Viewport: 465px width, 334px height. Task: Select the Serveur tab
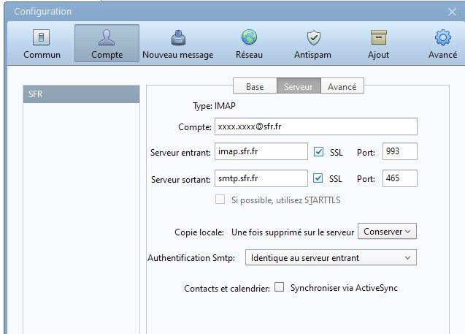coord(298,86)
